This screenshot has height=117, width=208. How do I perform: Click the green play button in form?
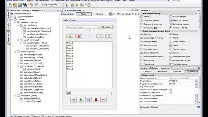(x=81, y=100)
